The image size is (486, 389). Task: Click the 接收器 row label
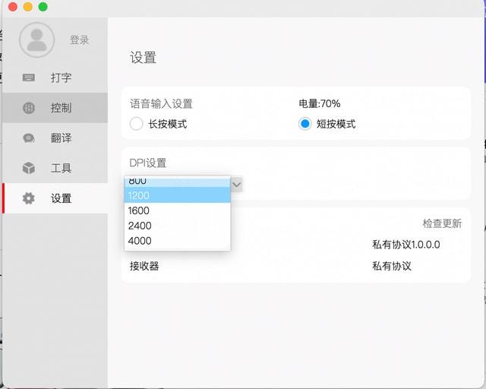coord(144,266)
